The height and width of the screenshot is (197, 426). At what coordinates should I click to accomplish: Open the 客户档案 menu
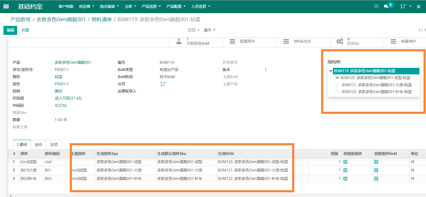[x=66, y=6]
